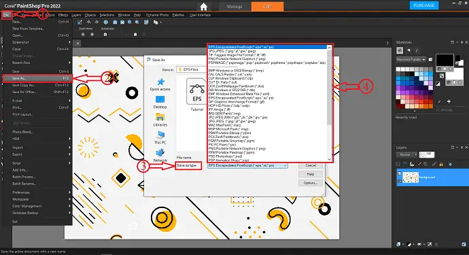Click the Zoom out minus circle icon
The image size is (469, 255).
pyautogui.click(x=83, y=35)
